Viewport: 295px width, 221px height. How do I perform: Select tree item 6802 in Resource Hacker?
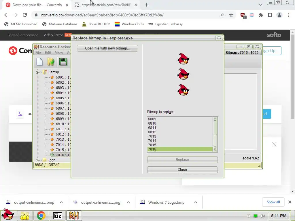pos(63,83)
